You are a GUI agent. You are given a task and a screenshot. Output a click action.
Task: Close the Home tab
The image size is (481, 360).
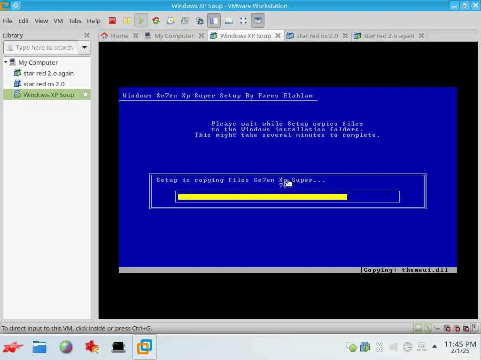pos(136,36)
